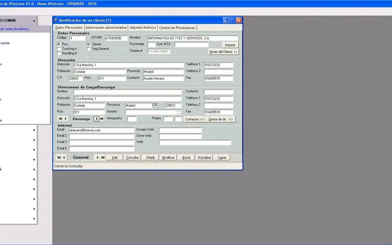392x245 pixels.
Task: Focus the CIF/NIF field
Action: pos(116,38)
